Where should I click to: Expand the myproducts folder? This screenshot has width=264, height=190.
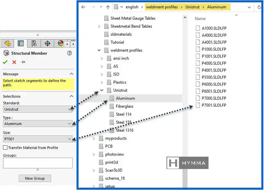click(x=94, y=138)
